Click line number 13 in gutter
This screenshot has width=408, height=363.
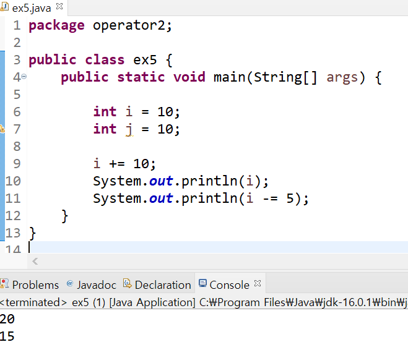(13, 233)
